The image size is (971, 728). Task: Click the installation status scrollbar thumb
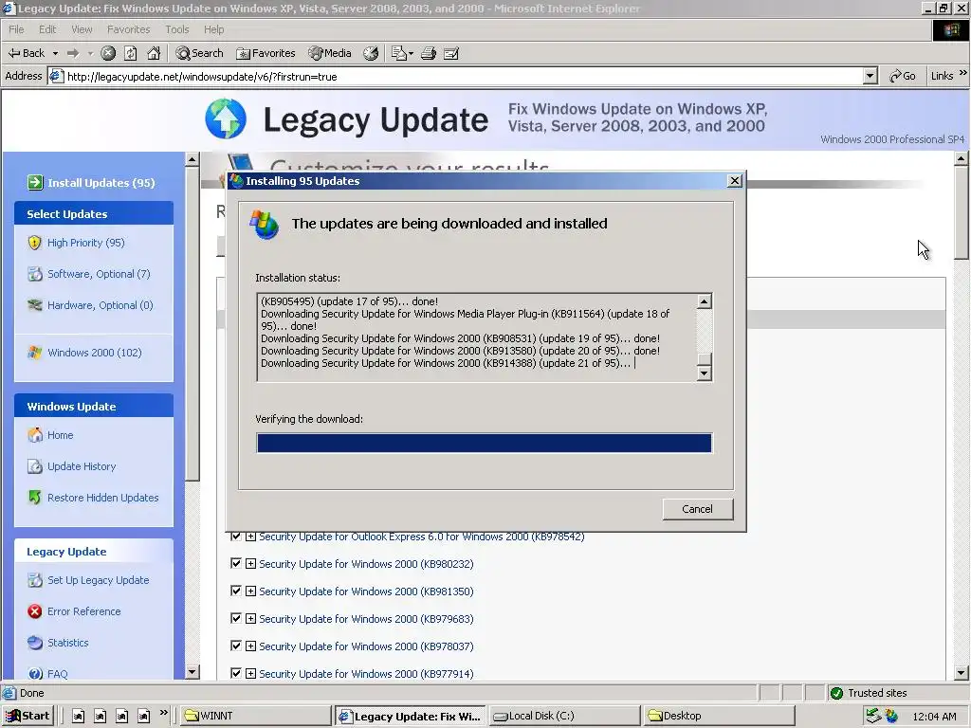(705, 359)
